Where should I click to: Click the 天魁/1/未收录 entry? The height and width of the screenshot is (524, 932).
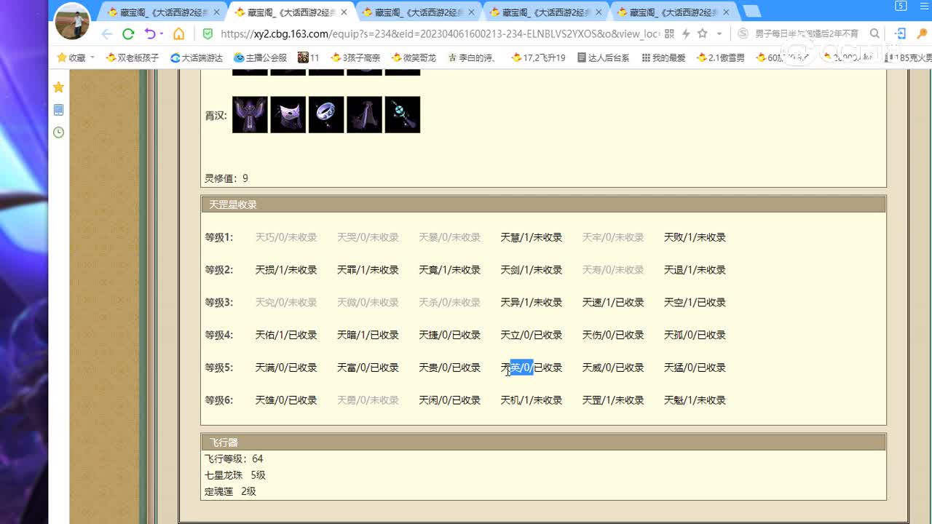(695, 400)
